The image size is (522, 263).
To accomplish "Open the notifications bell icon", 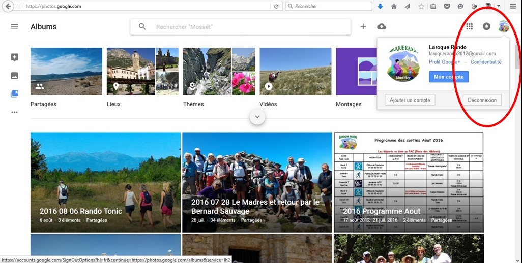I will (486, 26).
